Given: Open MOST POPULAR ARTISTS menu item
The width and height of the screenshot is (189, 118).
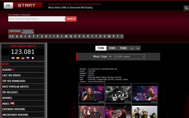Looking at the screenshot, I should (23, 87).
